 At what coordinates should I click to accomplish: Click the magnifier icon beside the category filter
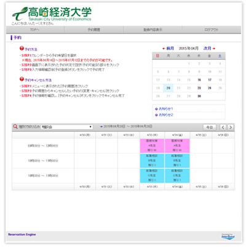15,126
